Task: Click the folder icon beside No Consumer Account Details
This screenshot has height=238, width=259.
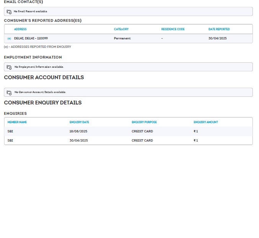Action: pyautogui.click(x=9, y=92)
